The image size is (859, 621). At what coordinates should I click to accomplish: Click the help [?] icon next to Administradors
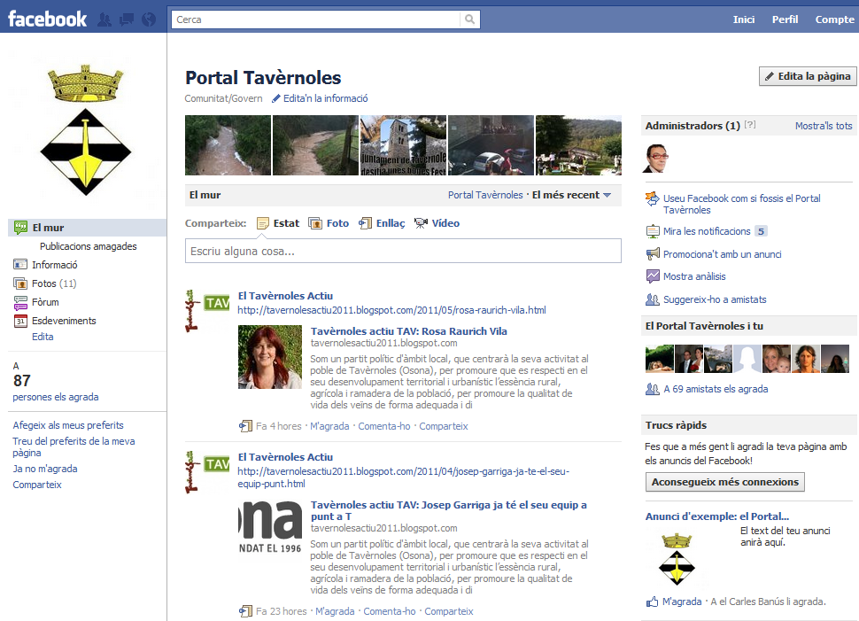tap(750, 124)
